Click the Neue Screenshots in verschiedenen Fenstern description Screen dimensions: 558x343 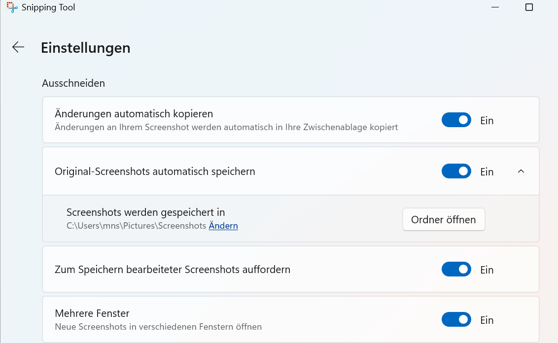tap(158, 327)
